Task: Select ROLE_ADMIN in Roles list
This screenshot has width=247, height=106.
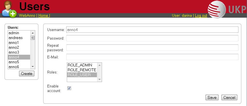Action: [x=82, y=65]
